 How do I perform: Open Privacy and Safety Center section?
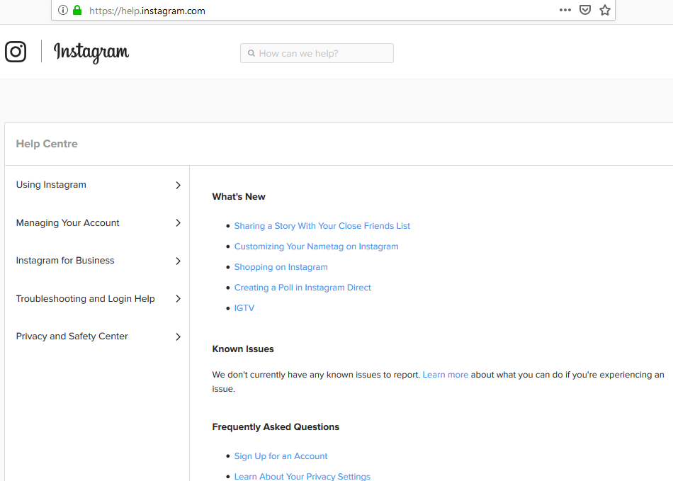pyautogui.click(x=72, y=336)
